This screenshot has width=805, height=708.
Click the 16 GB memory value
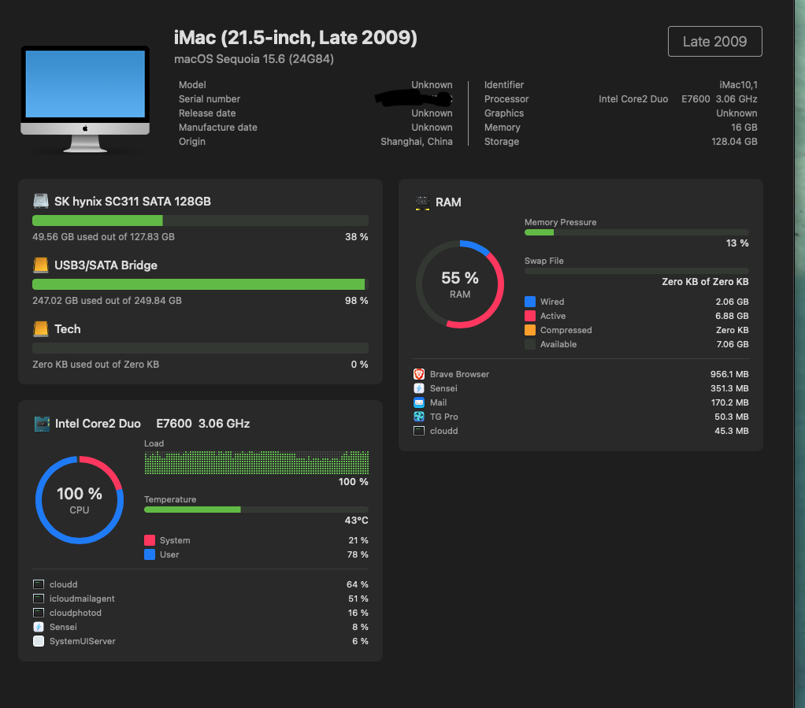click(744, 128)
